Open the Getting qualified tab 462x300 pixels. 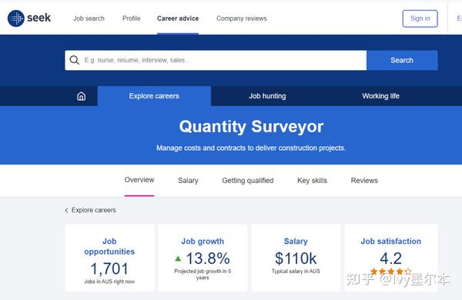tap(248, 181)
